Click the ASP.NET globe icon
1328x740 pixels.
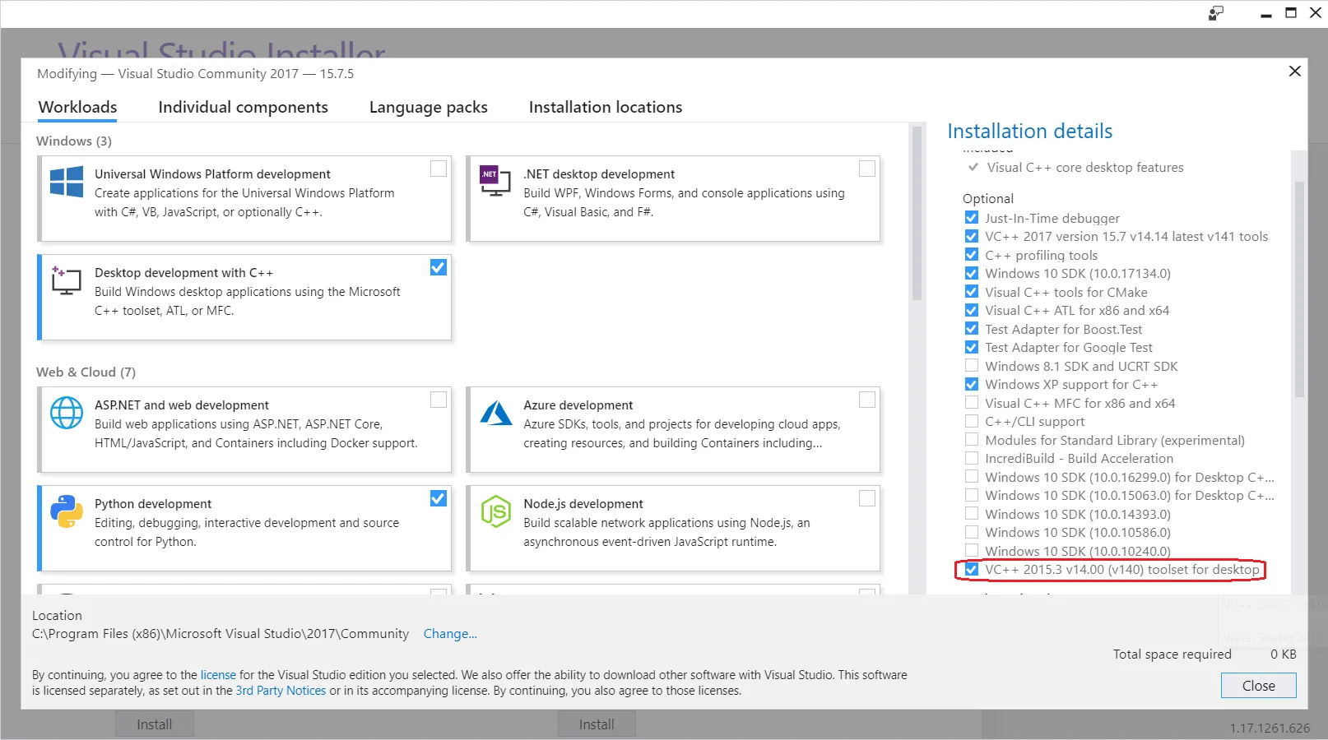(67, 413)
